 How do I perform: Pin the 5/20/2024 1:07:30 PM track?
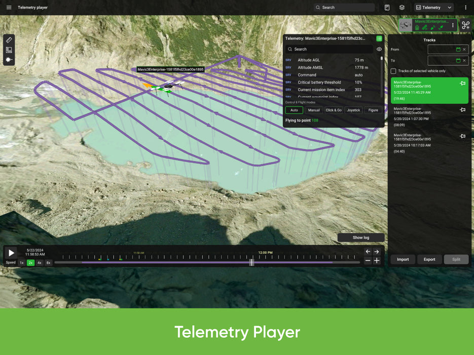click(x=462, y=110)
